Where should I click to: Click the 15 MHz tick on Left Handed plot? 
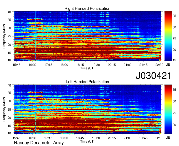[9, 126]
